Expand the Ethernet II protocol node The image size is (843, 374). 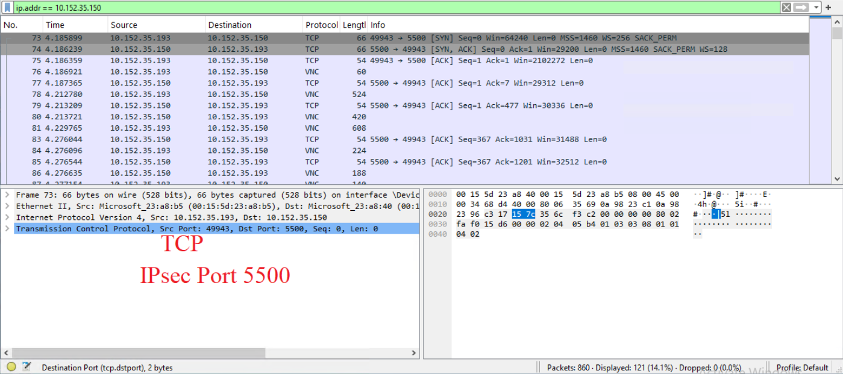coord(6,205)
